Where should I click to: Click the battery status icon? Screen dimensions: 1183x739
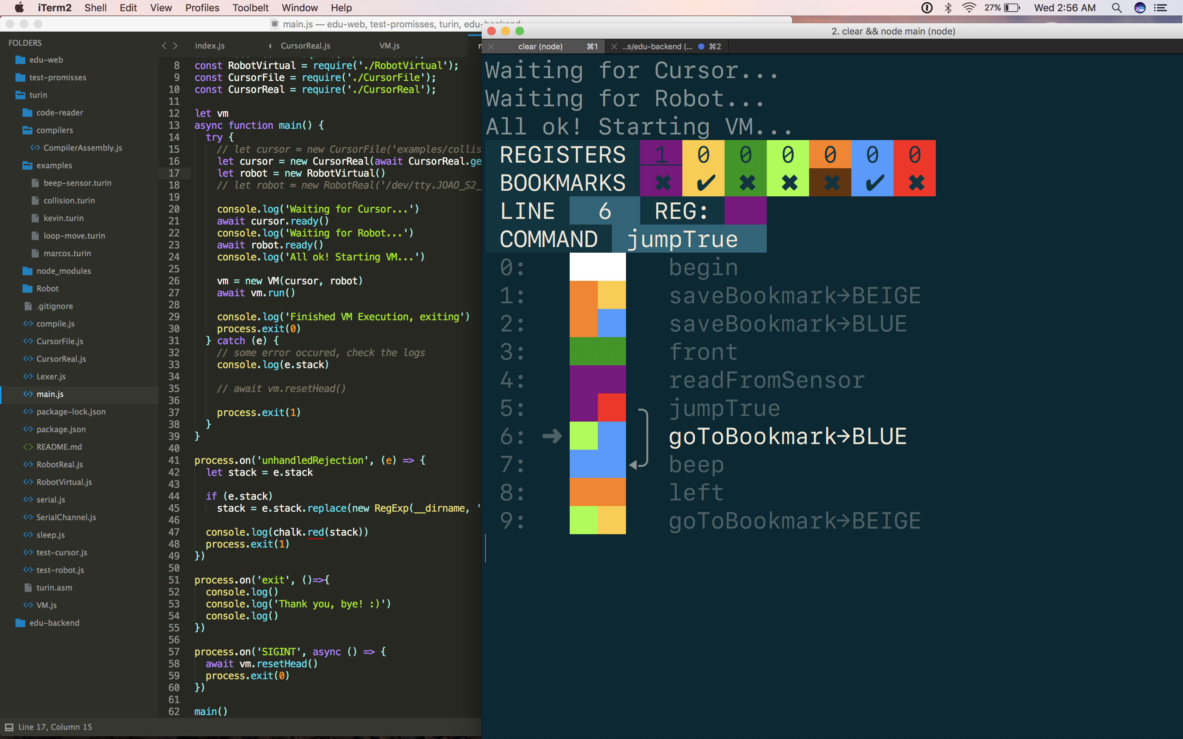1003,8
